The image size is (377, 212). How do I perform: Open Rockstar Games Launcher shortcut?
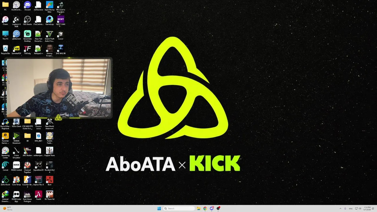point(5,138)
